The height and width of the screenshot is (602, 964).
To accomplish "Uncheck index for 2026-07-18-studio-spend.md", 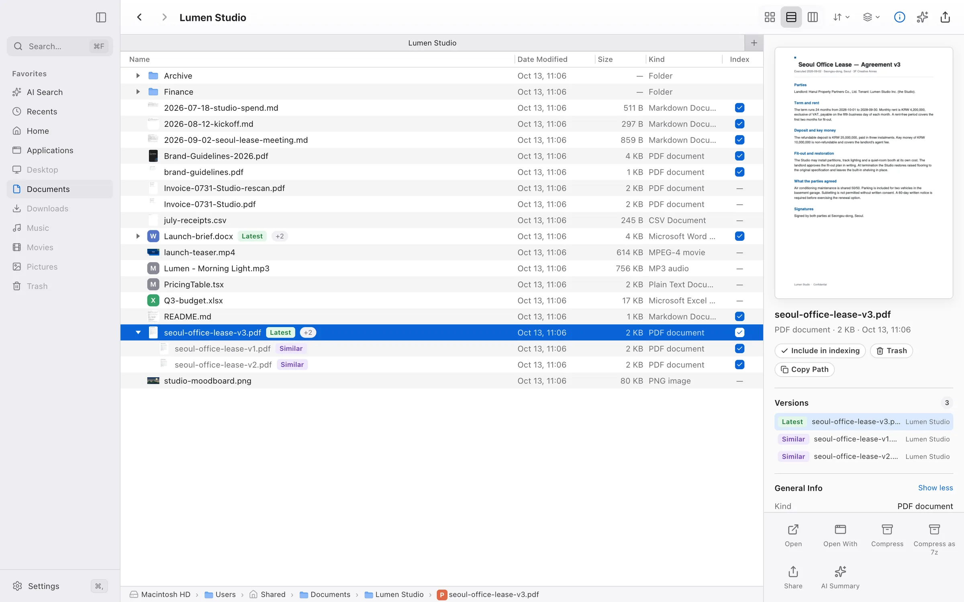I will 739,108.
